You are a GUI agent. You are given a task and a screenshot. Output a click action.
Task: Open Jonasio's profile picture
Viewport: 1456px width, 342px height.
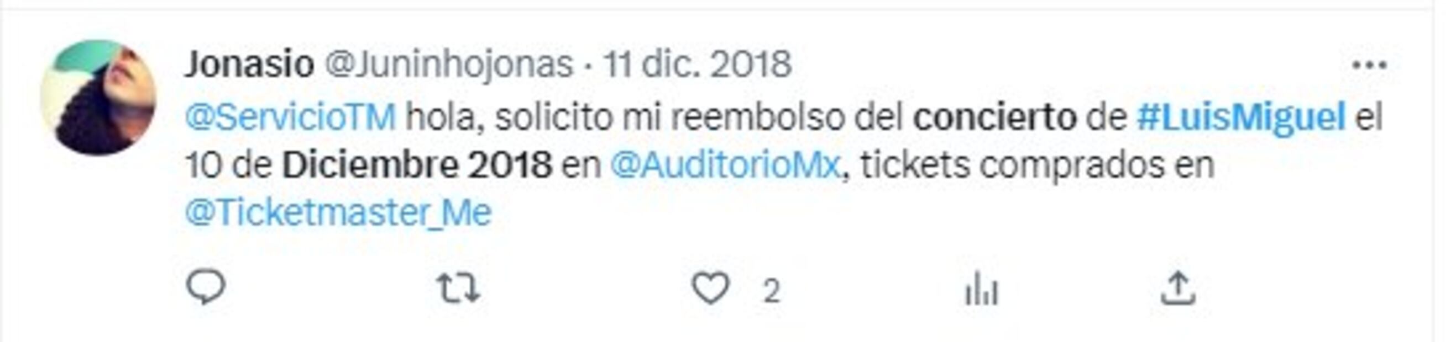[x=98, y=98]
